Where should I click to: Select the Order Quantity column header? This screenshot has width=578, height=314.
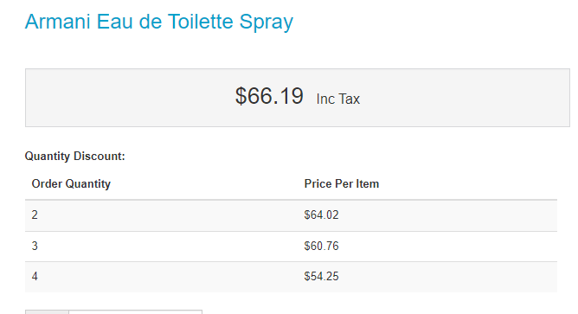(x=71, y=183)
